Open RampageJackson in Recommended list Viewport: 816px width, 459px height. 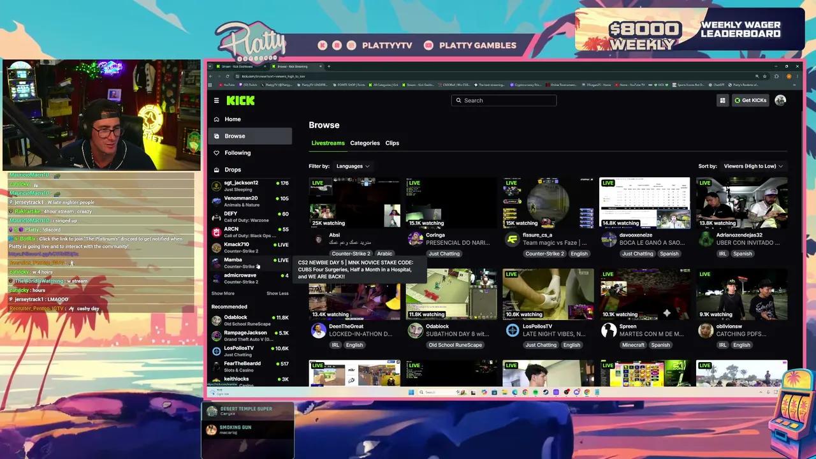pyautogui.click(x=250, y=335)
